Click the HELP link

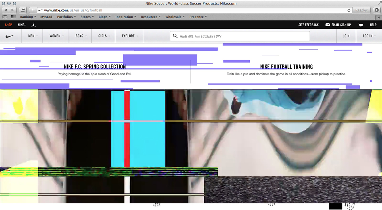click(x=373, y=25)
